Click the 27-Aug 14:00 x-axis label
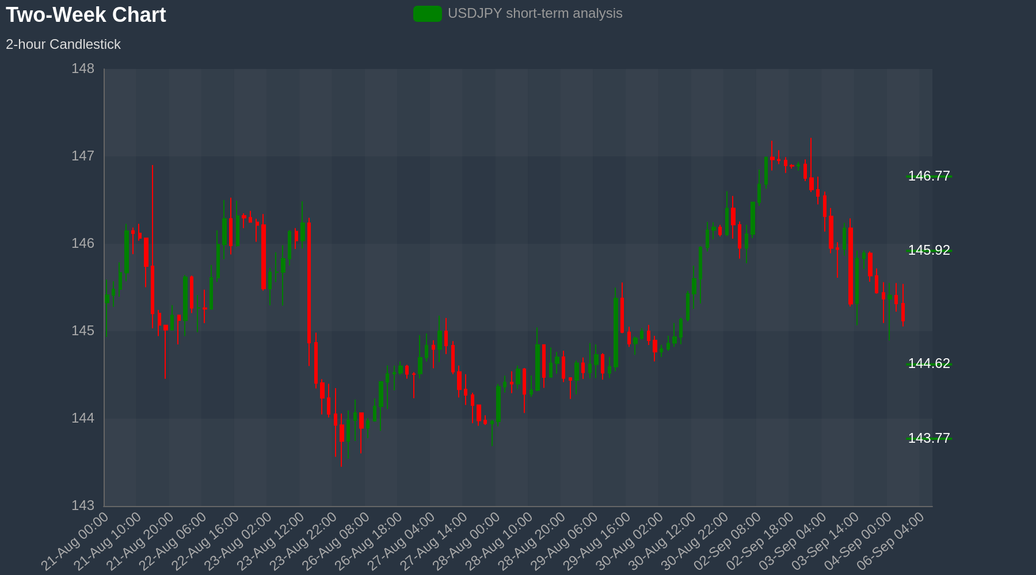 [x=434, y=541]
